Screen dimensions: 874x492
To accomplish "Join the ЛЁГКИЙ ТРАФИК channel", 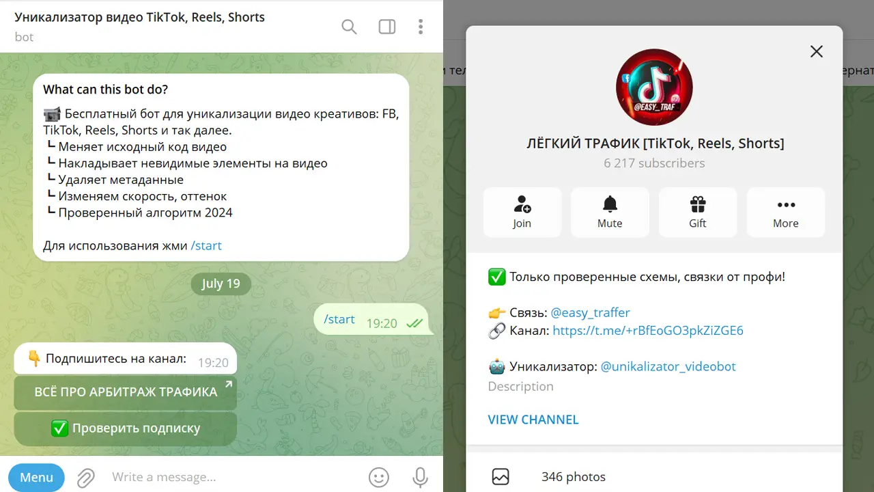I will tap(522, 213).
